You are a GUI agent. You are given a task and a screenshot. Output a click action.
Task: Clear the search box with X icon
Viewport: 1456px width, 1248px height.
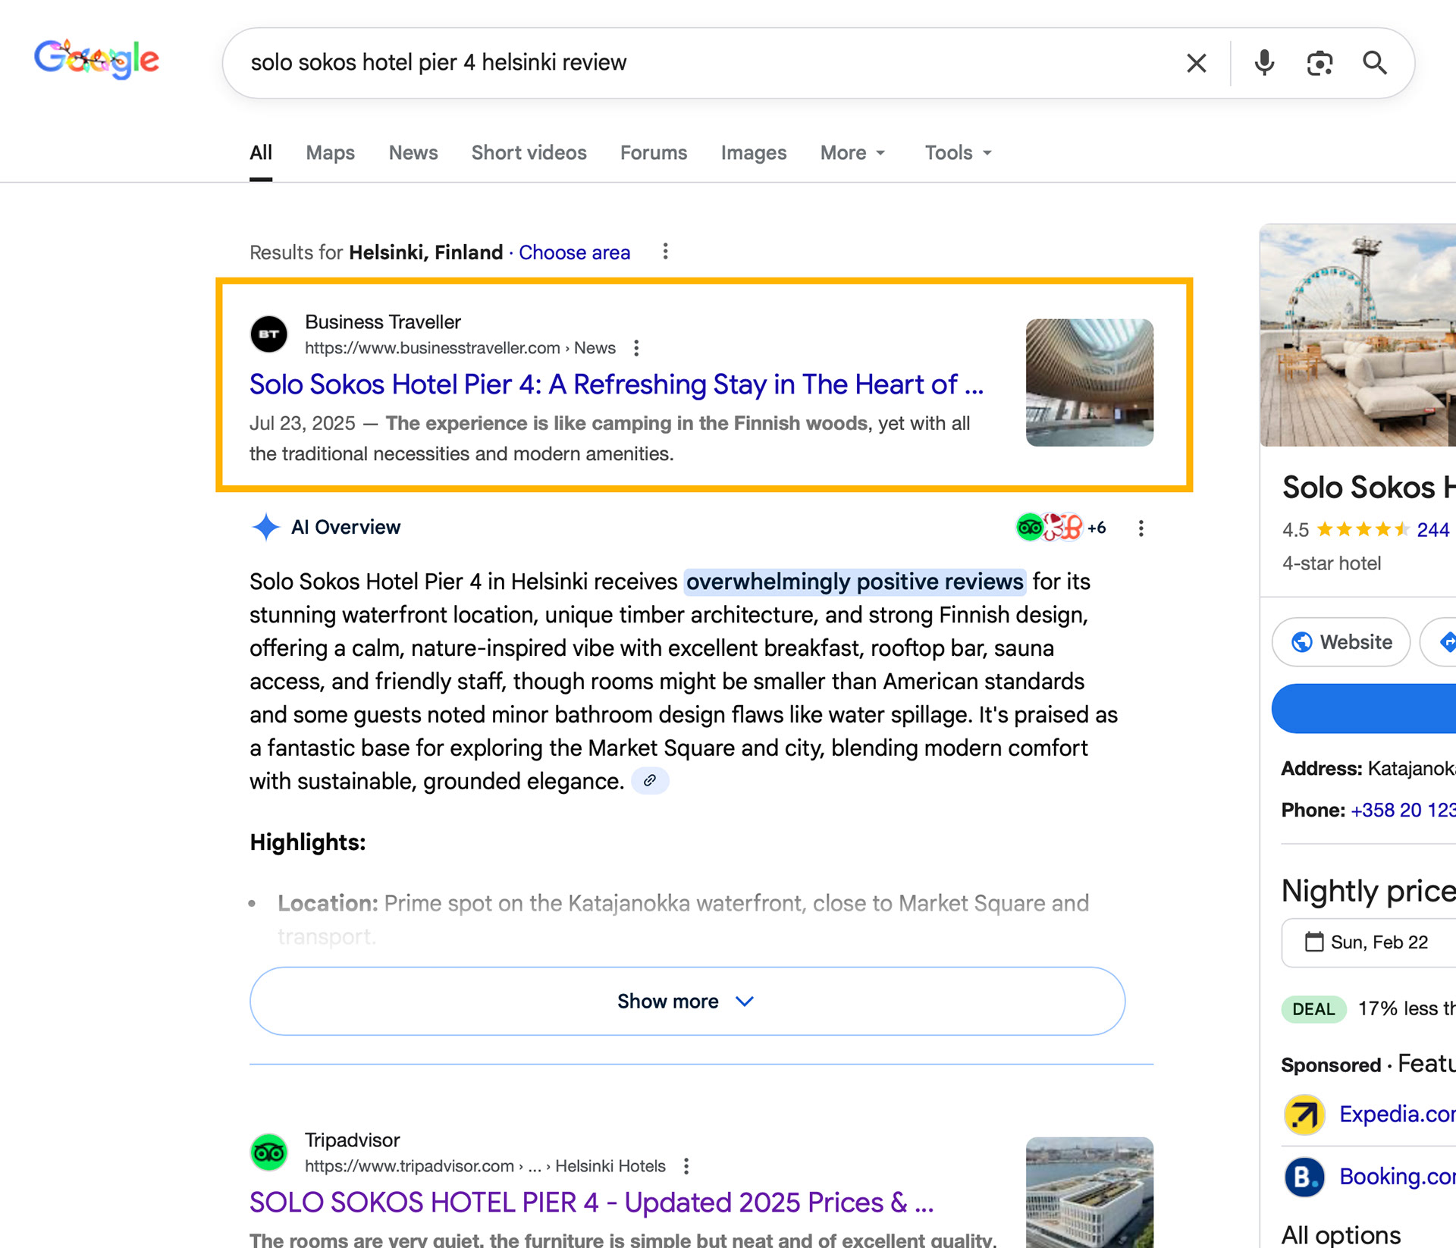[1196, 63]
